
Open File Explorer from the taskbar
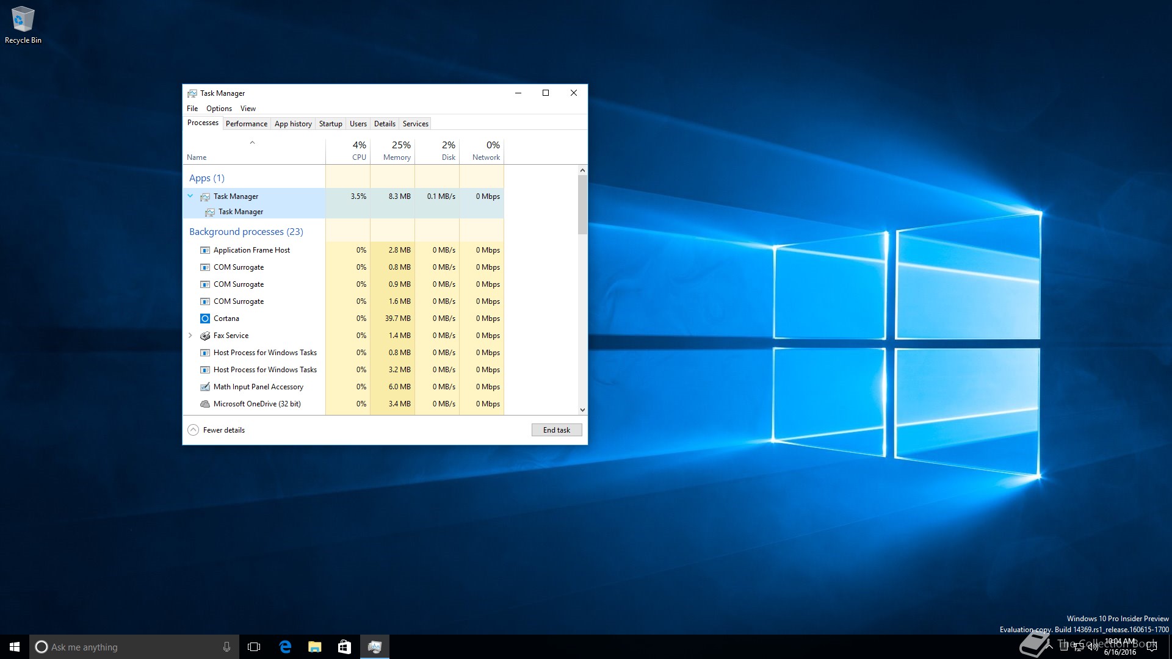click(x=314, y=647)
